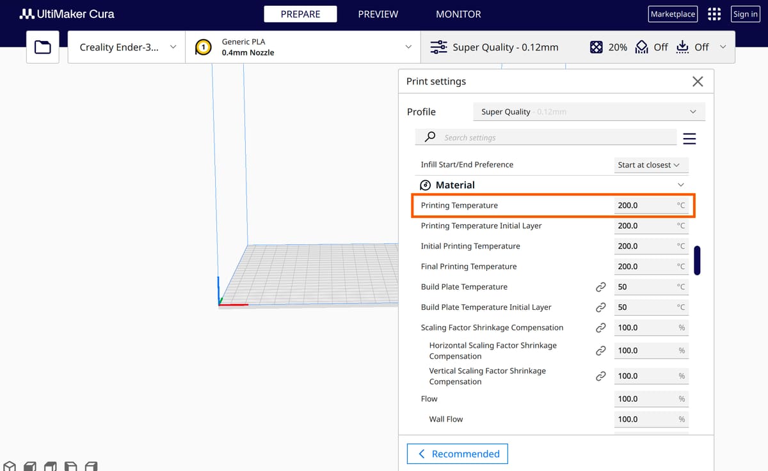Select Horizontal Scaling Factor Shrinkage value field
The height and width of the screenshot is (471, 768).
[651, 351]
